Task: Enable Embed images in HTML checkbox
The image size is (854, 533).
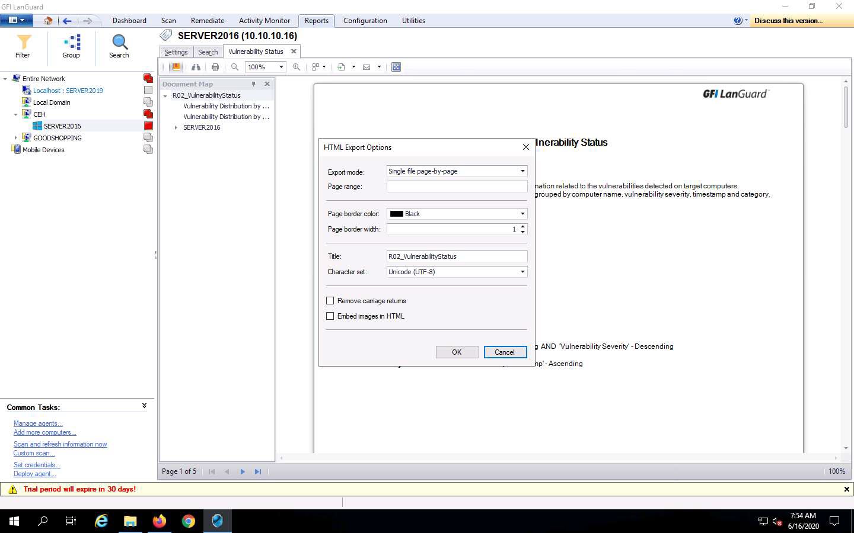Action: pyautogui.click(x=330, y=316)
